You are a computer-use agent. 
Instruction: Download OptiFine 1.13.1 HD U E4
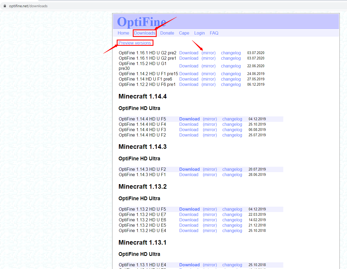coord(190,265)
